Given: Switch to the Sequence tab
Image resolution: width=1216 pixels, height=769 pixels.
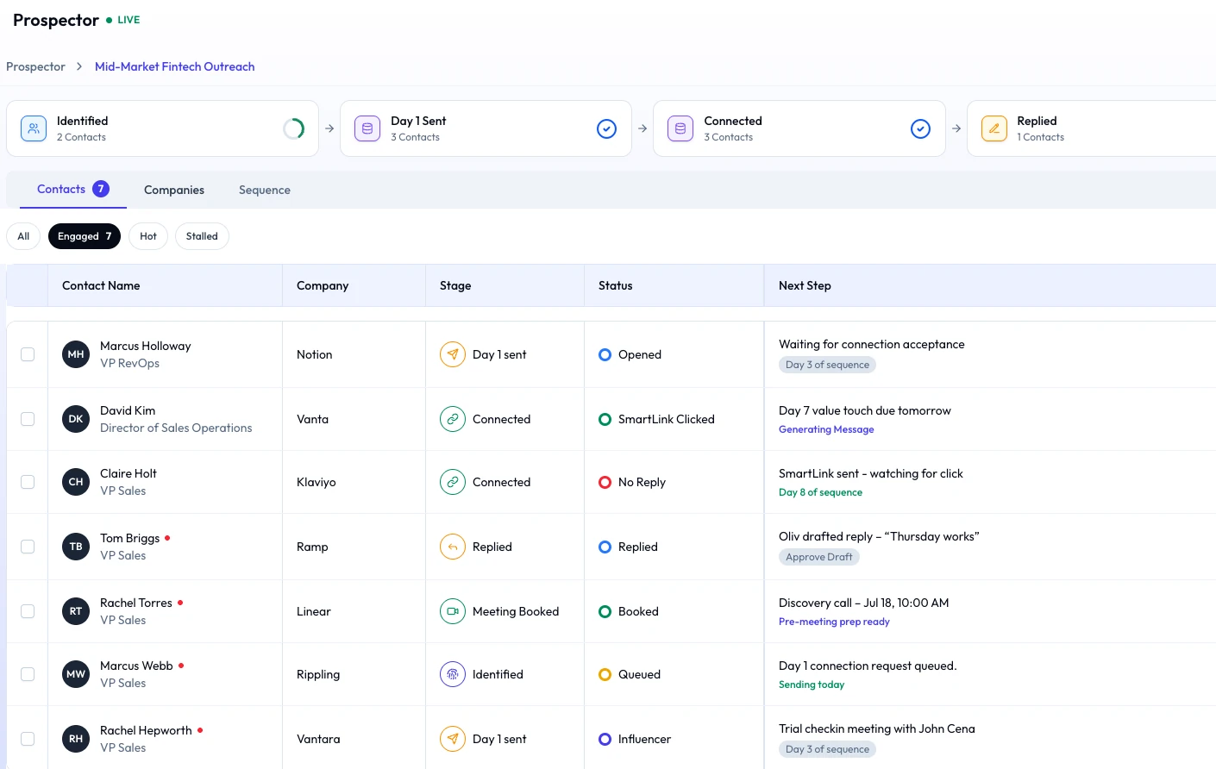Looking at the screenshot, I should tap(265, 190).
